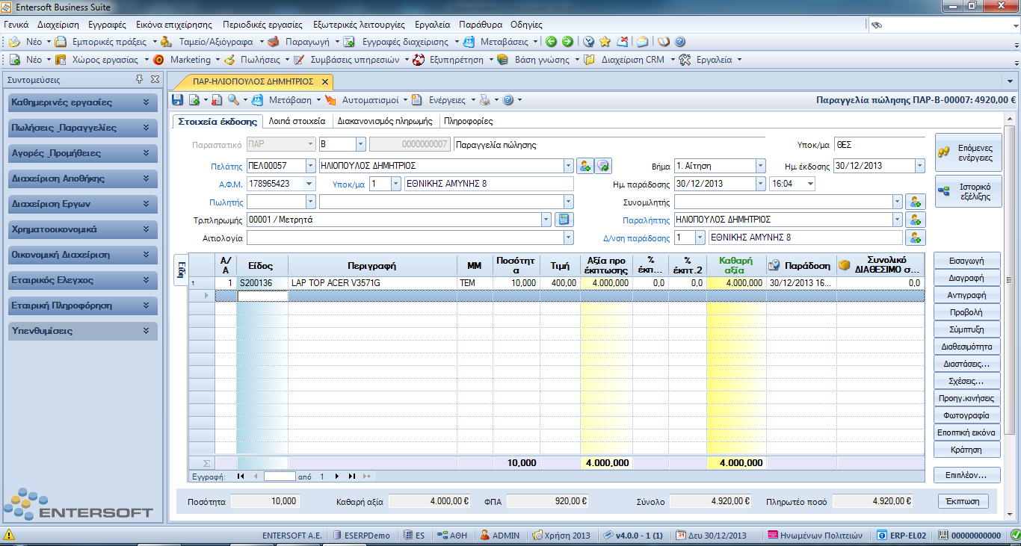Click the green Back arrow icon
The width and height of the screenshot is (1021, 546).
(551, 42)
